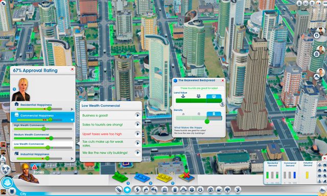This screenshot has height=196, width=327.
Task: Select the green Residential zone tool
Action: [120, 177]
